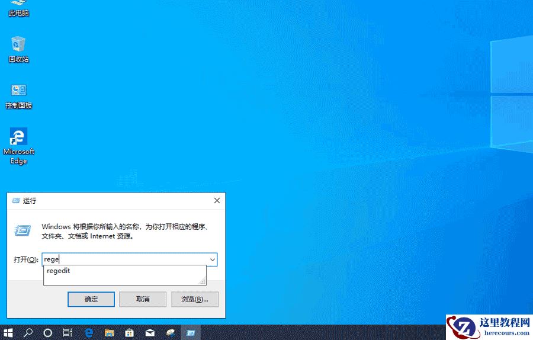Cancel using the 取消 button
The image size is (533, 340).
[x=143, y=299]
